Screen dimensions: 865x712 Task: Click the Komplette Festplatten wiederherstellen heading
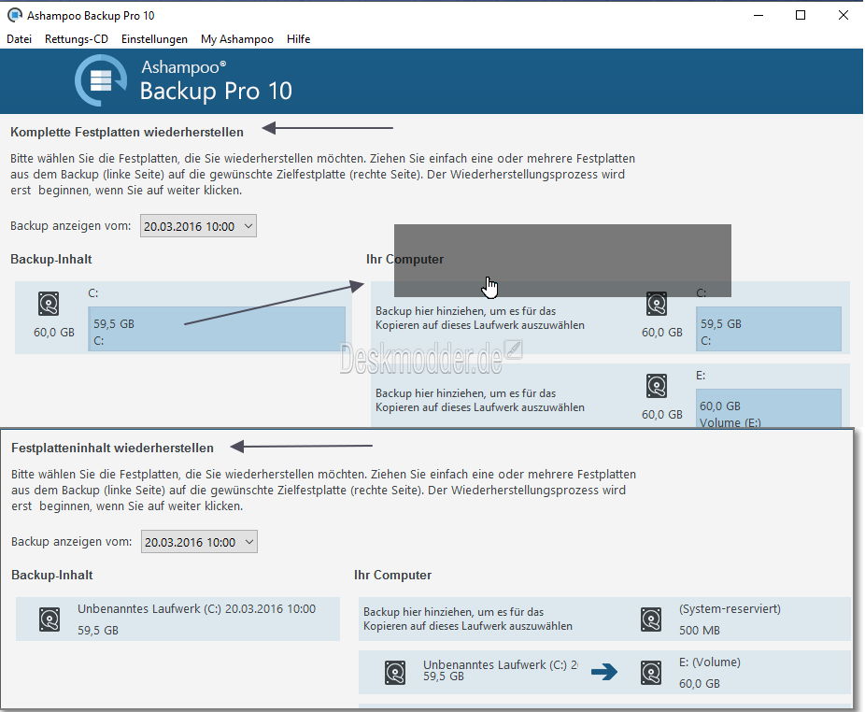click(127, 133)
